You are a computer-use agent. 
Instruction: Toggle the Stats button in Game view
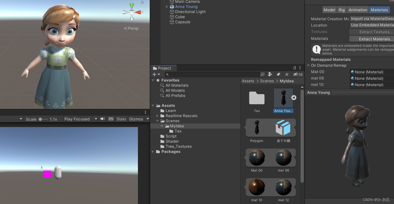[121, 119]
